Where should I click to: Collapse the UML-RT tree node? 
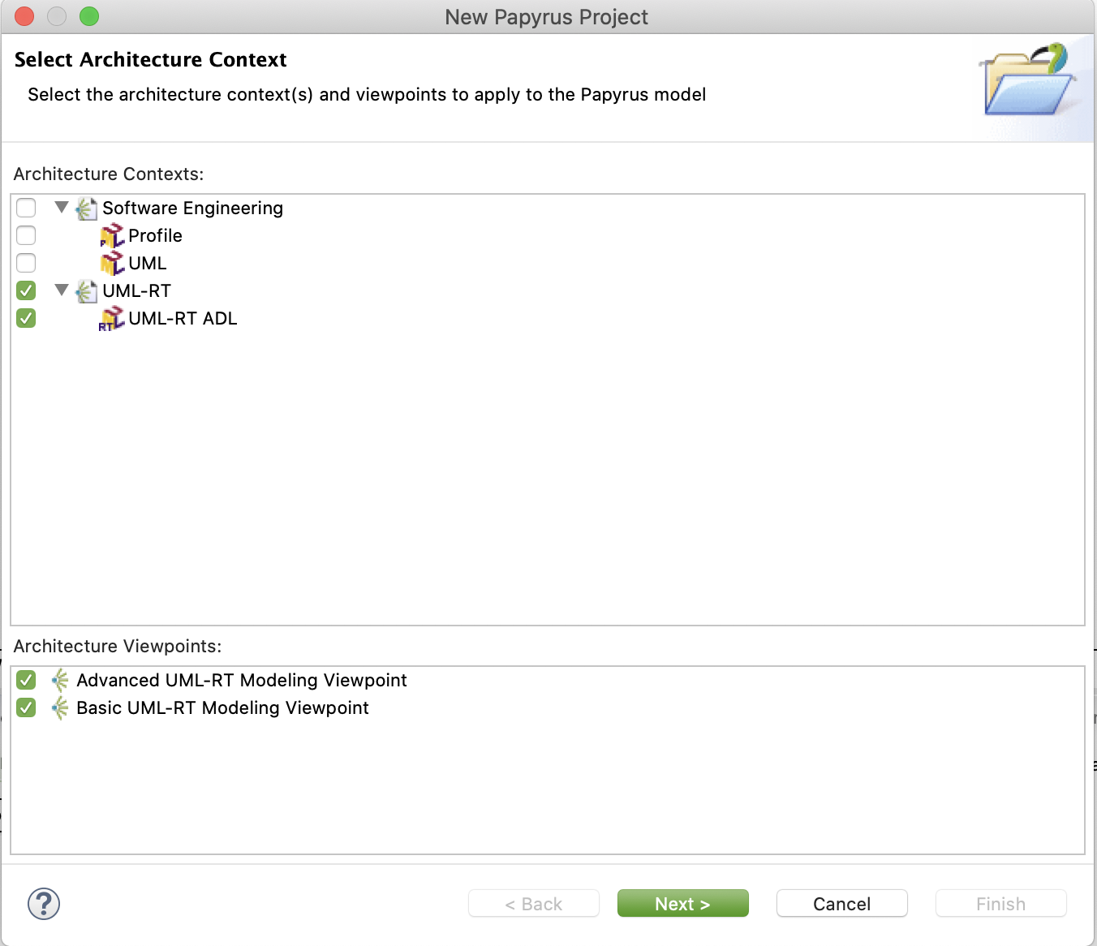click(x=62, y=290)
